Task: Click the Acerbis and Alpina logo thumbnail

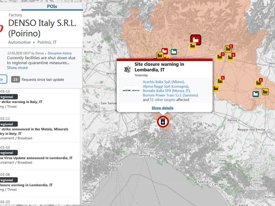Action: [132, 90]
